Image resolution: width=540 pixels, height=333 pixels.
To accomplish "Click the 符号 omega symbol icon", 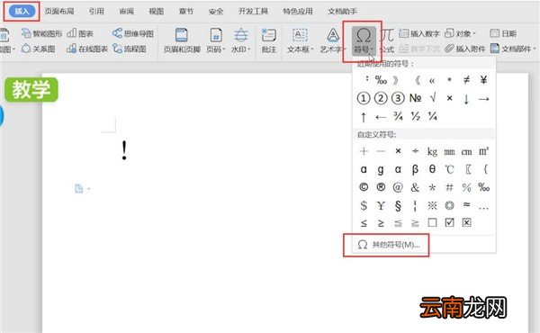I will pos(364,35).
